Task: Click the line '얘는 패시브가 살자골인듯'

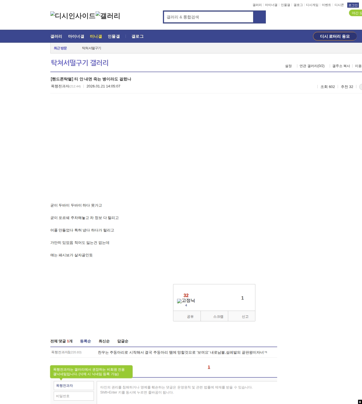Action: point(72,255)
